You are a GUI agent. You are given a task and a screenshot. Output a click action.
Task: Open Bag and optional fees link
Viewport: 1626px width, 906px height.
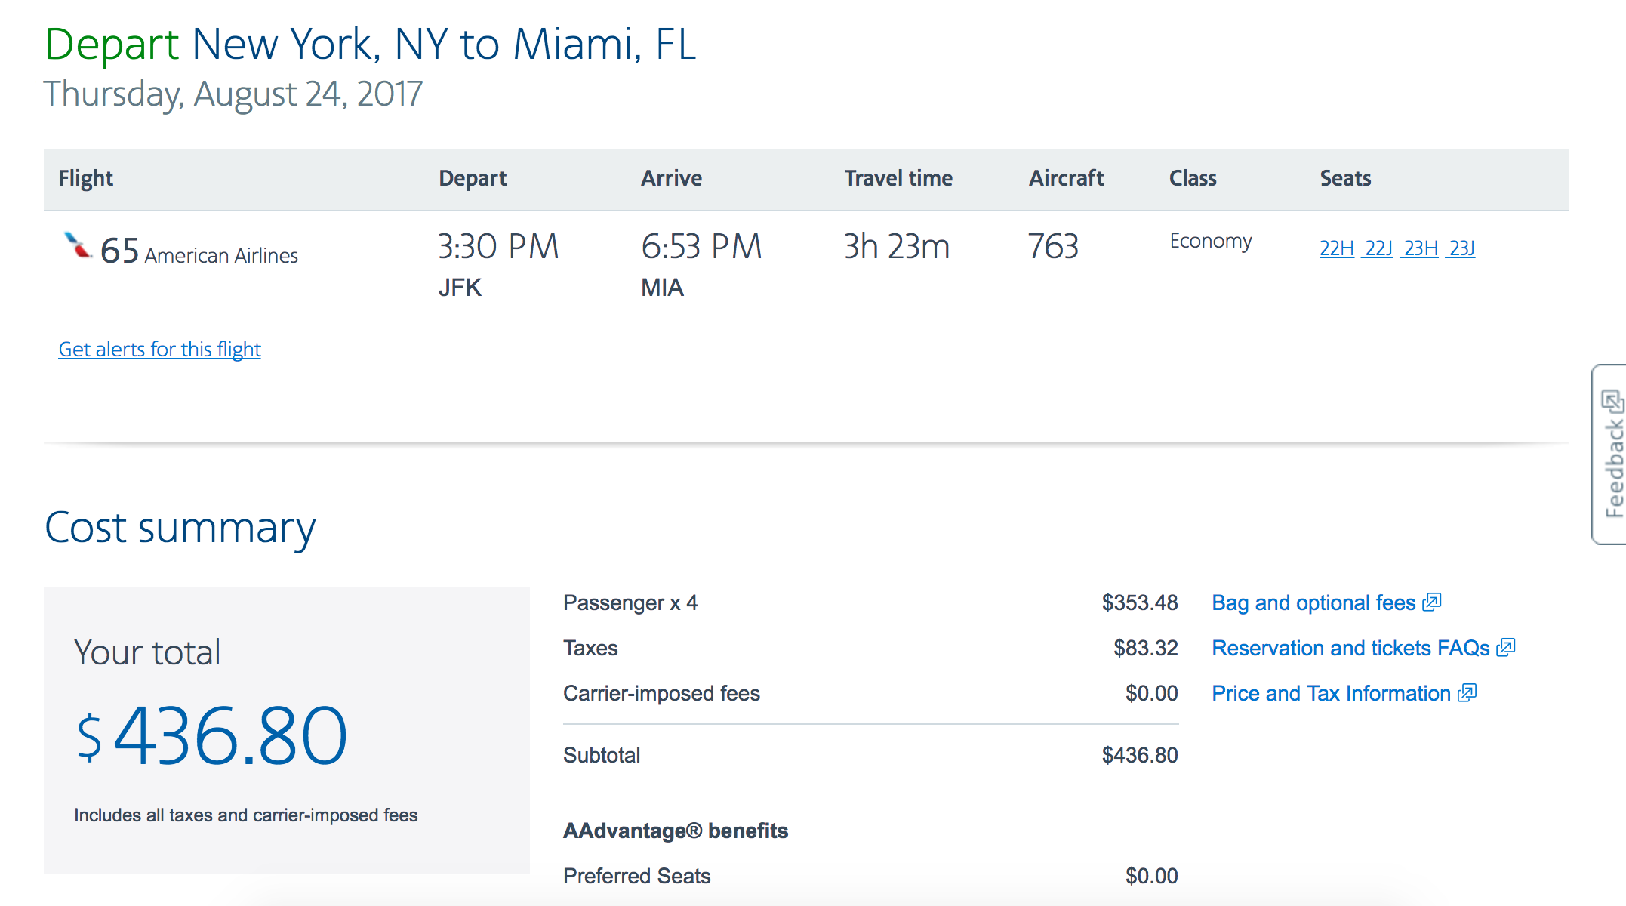(x=1313, y=603)
